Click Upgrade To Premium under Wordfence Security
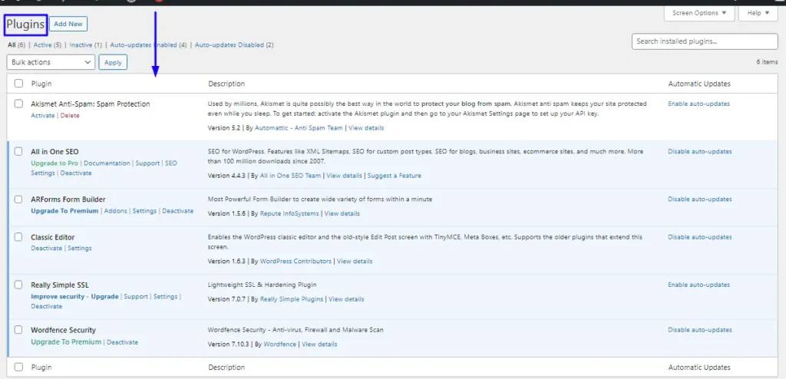This screenshot has width=786, height=379. click(x=66, y=342)
